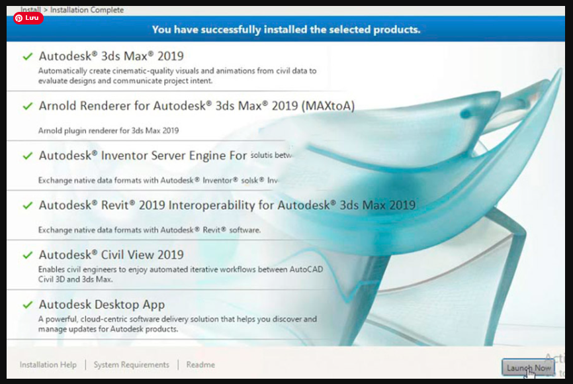Viewport: 573px width, 384px height.
Task: Select the Autodesk Civil View 2019 title
Action: (x=111, y=255)
